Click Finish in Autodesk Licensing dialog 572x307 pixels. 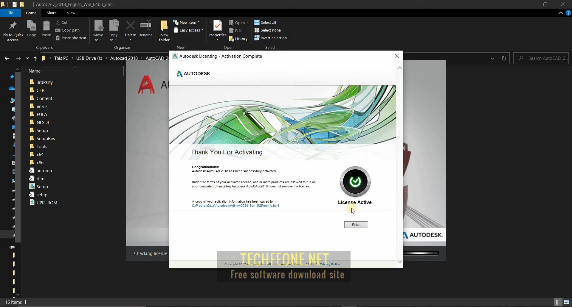356,225
